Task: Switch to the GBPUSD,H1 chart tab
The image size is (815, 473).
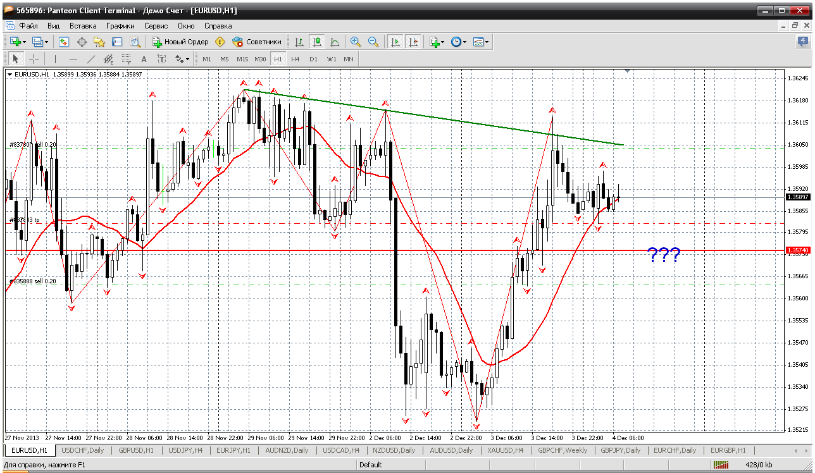Action: point(135,451)
